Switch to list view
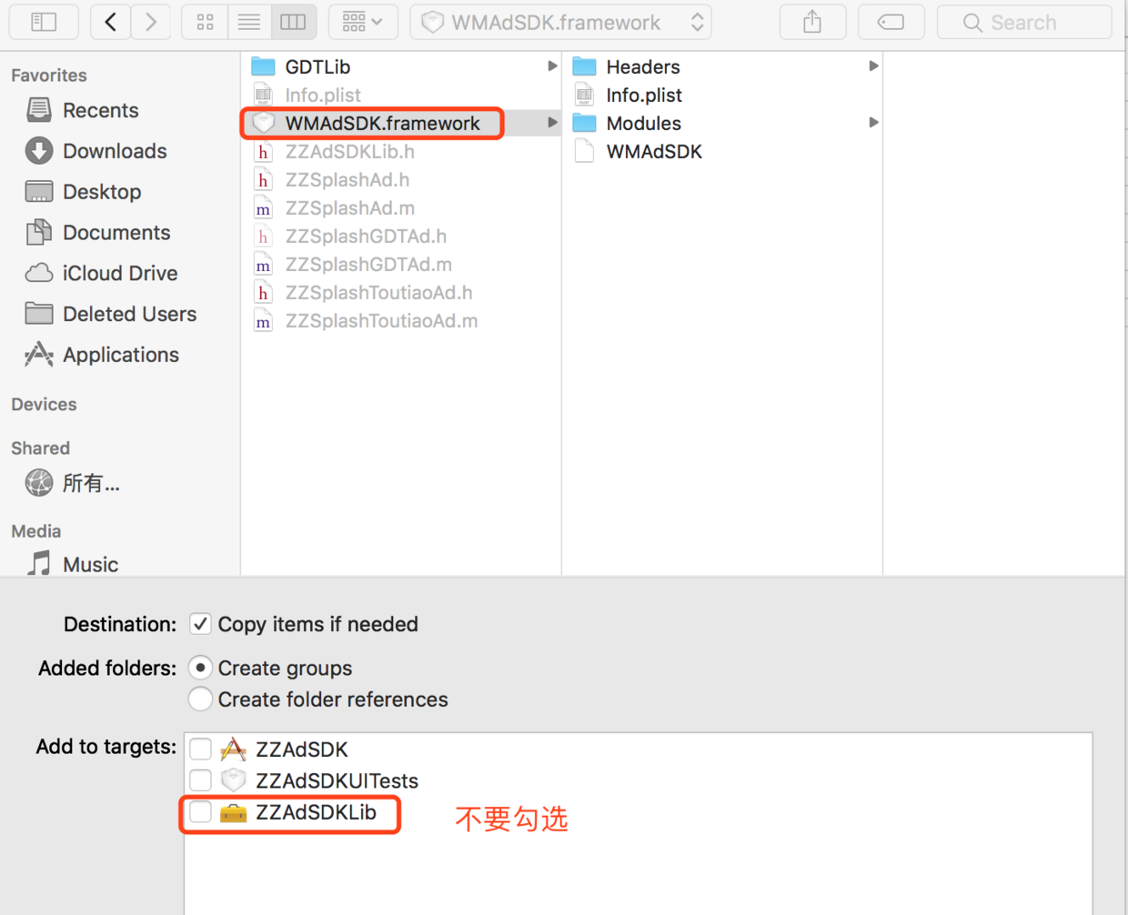1128x915 pixels. coord(248,22)
